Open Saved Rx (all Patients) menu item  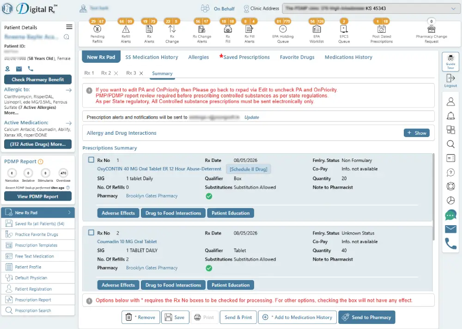(38, 224)
